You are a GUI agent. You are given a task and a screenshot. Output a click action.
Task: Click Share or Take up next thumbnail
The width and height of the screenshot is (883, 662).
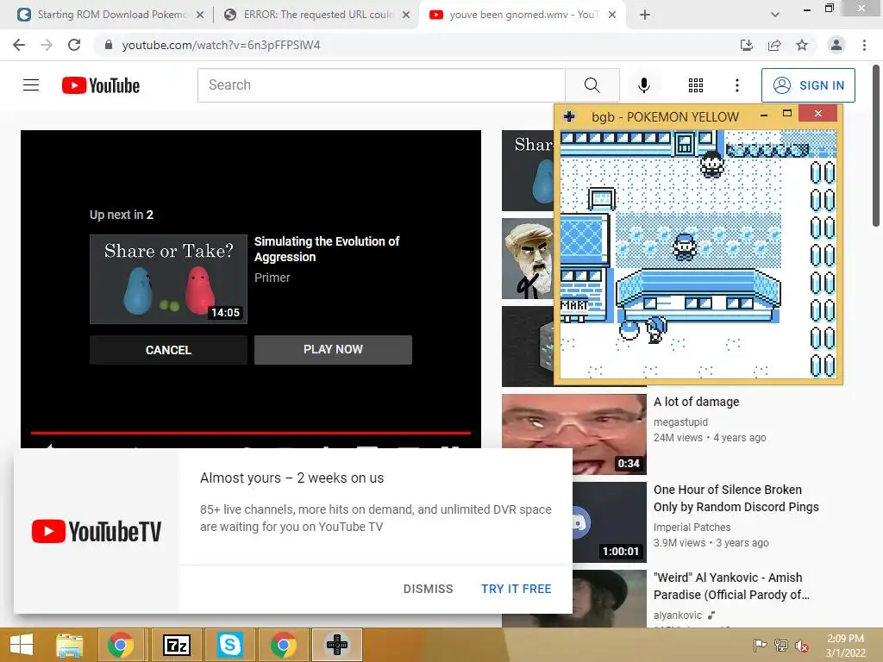click(x=168, y=279)
